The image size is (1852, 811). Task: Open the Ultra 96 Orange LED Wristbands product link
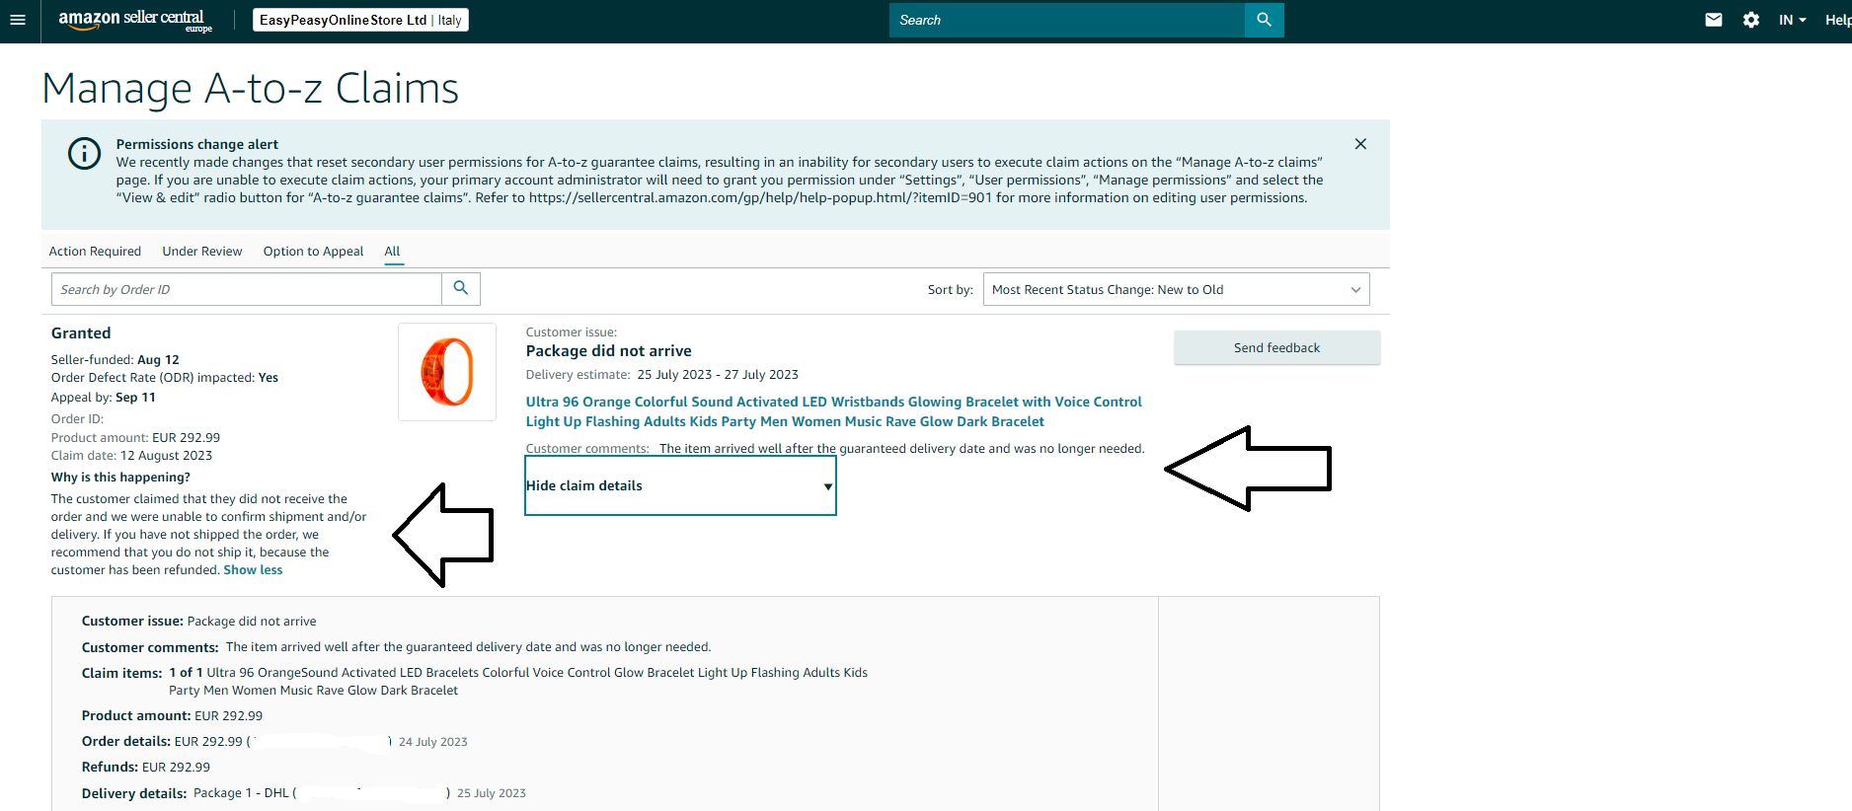(833, 411)
